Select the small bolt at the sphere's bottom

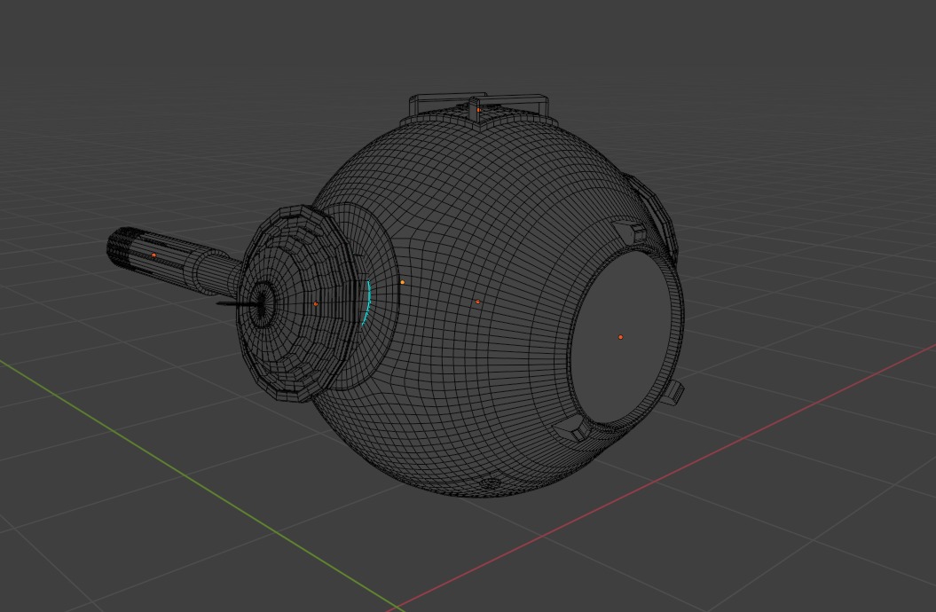coord(490,482)
